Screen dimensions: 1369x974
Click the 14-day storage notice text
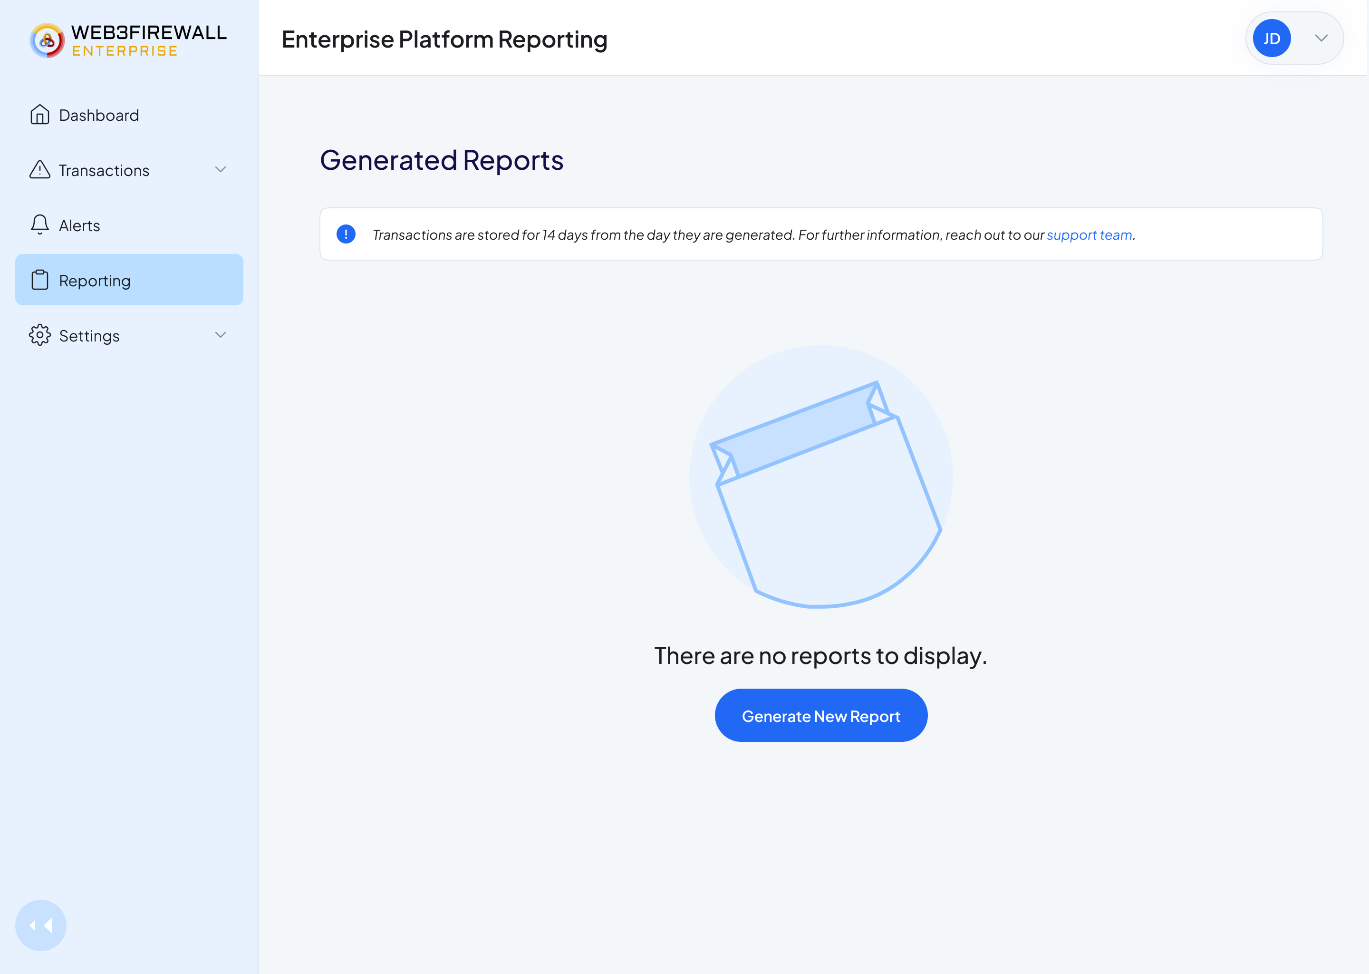tap(753, 234)
